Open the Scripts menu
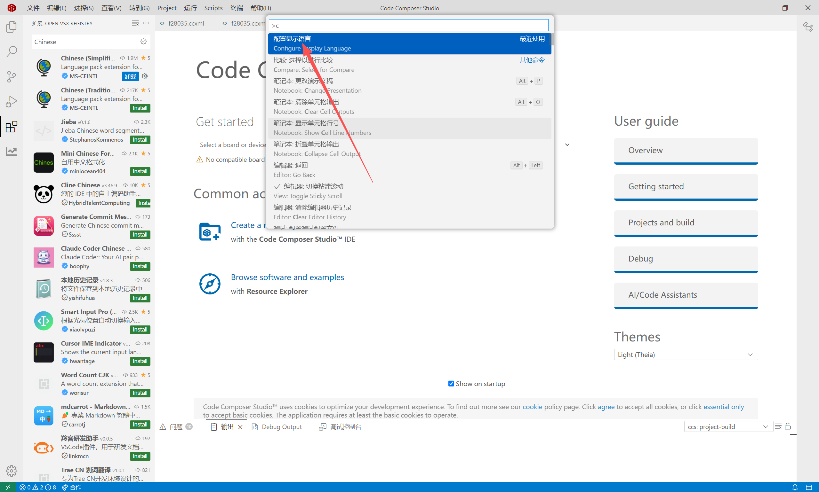819x492 pixels. pos(213,8)
